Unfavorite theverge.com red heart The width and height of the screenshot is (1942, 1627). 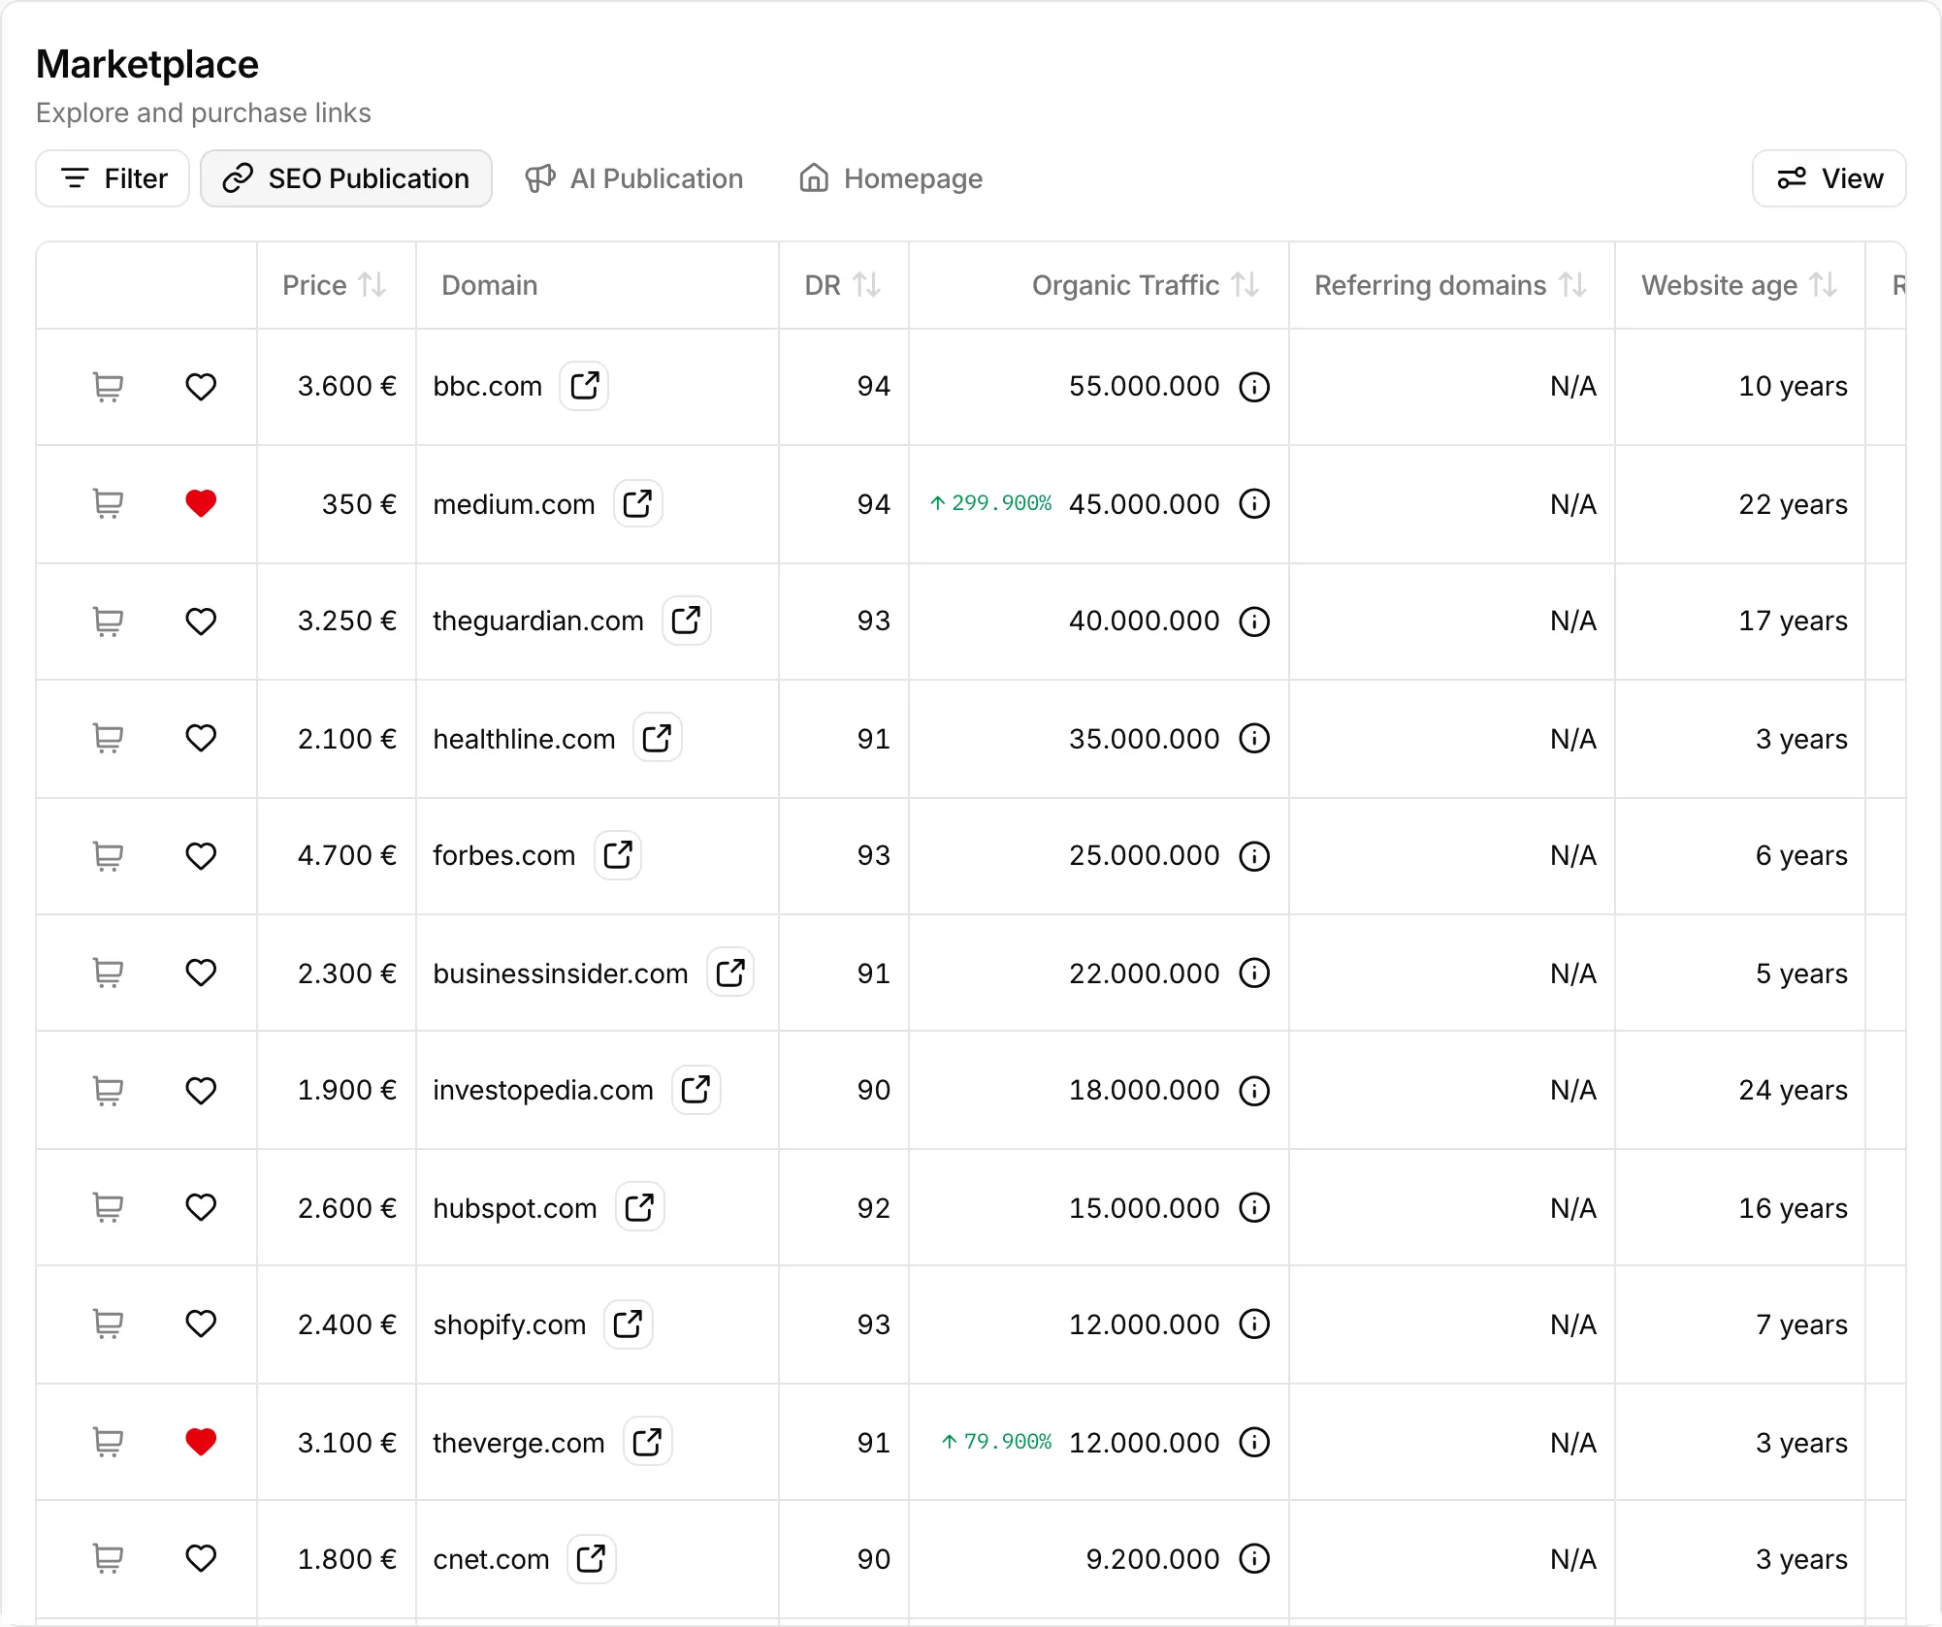point(201,1443)
